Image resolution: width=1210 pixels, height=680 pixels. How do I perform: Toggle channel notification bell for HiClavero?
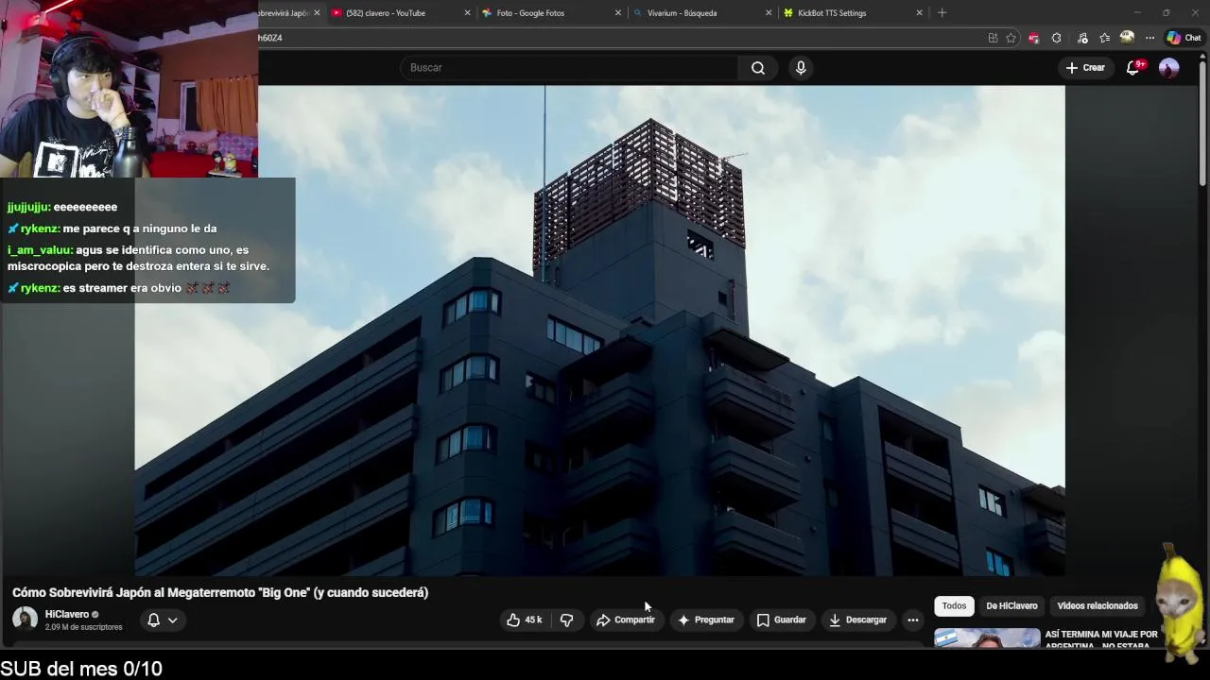pos(153,620)
